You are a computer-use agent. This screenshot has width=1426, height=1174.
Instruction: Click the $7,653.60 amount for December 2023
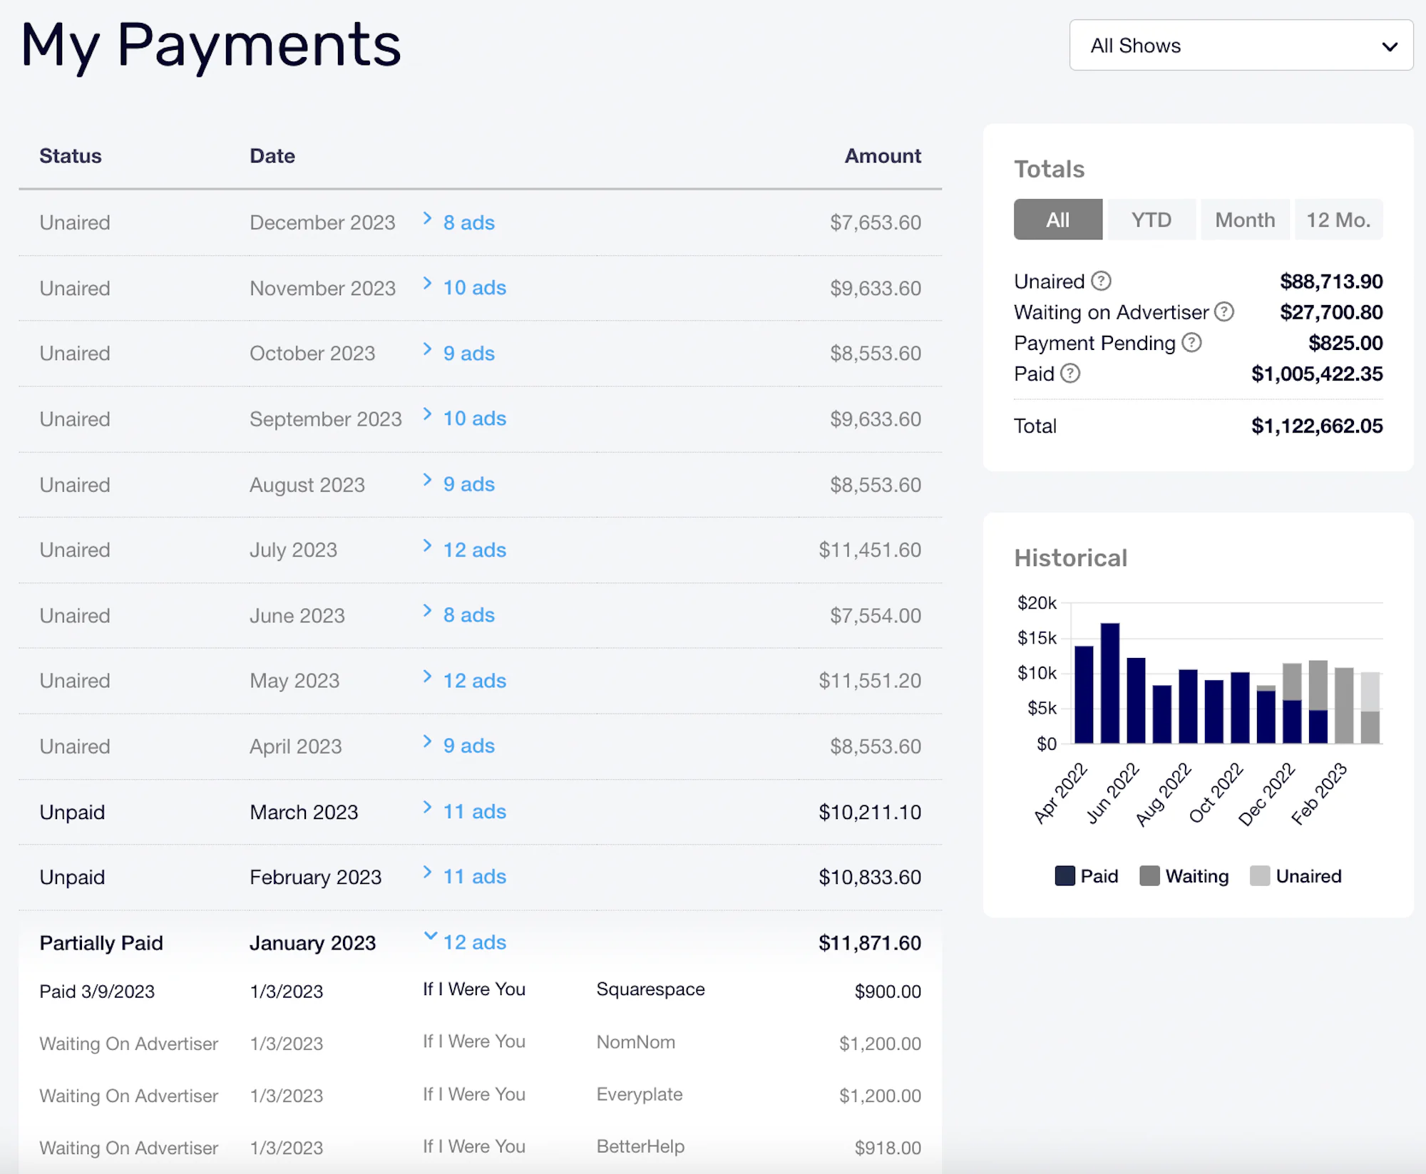point(875,222)
